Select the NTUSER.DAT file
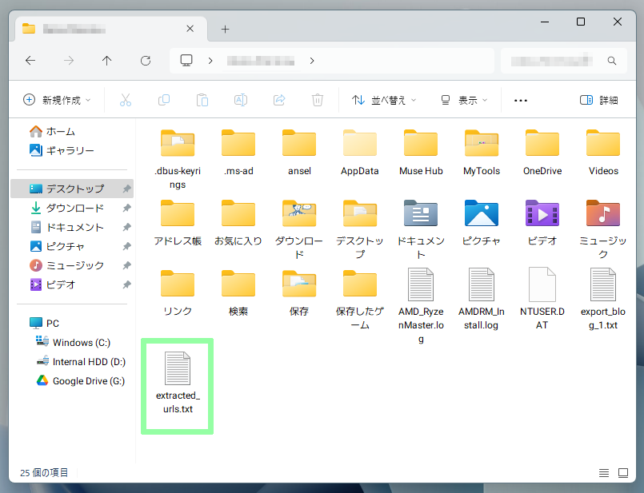Screen dimensions: 644x493 [x=542, y=297]
